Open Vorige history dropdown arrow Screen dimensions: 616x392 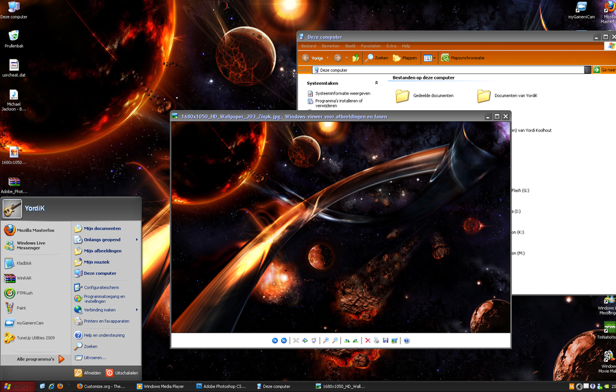[x=328, y=58]
